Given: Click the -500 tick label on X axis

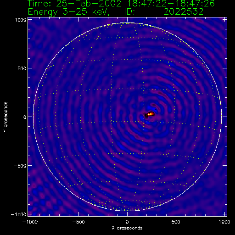Looking at the screenshot, I should (x=78, y=222).
